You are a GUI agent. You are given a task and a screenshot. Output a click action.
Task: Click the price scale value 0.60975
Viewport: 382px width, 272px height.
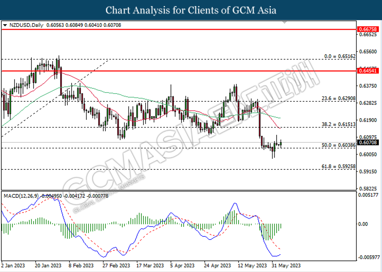click(368, 137)
